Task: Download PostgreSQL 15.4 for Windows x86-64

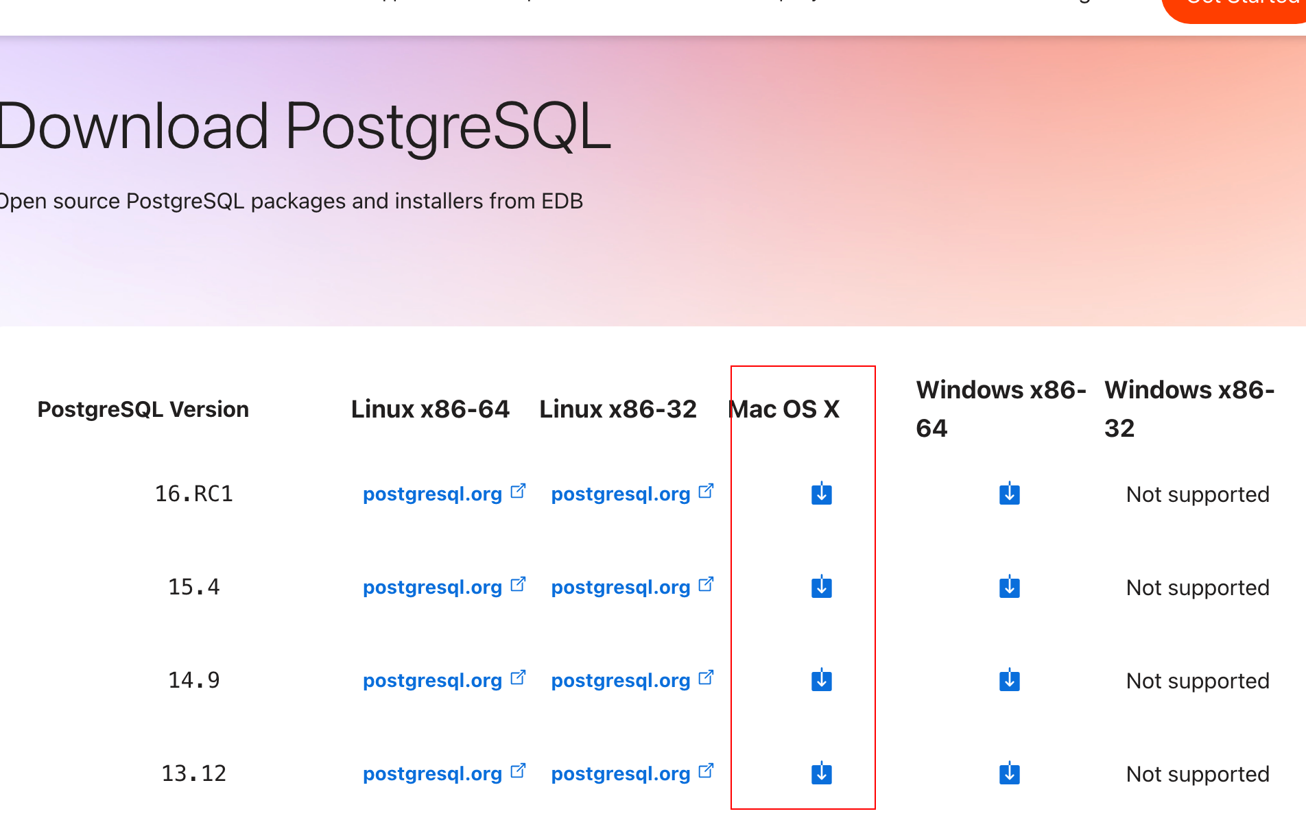Action: click(x=1009, y=587)
